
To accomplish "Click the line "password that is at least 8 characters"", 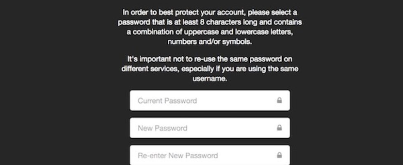I will point(209,22).
